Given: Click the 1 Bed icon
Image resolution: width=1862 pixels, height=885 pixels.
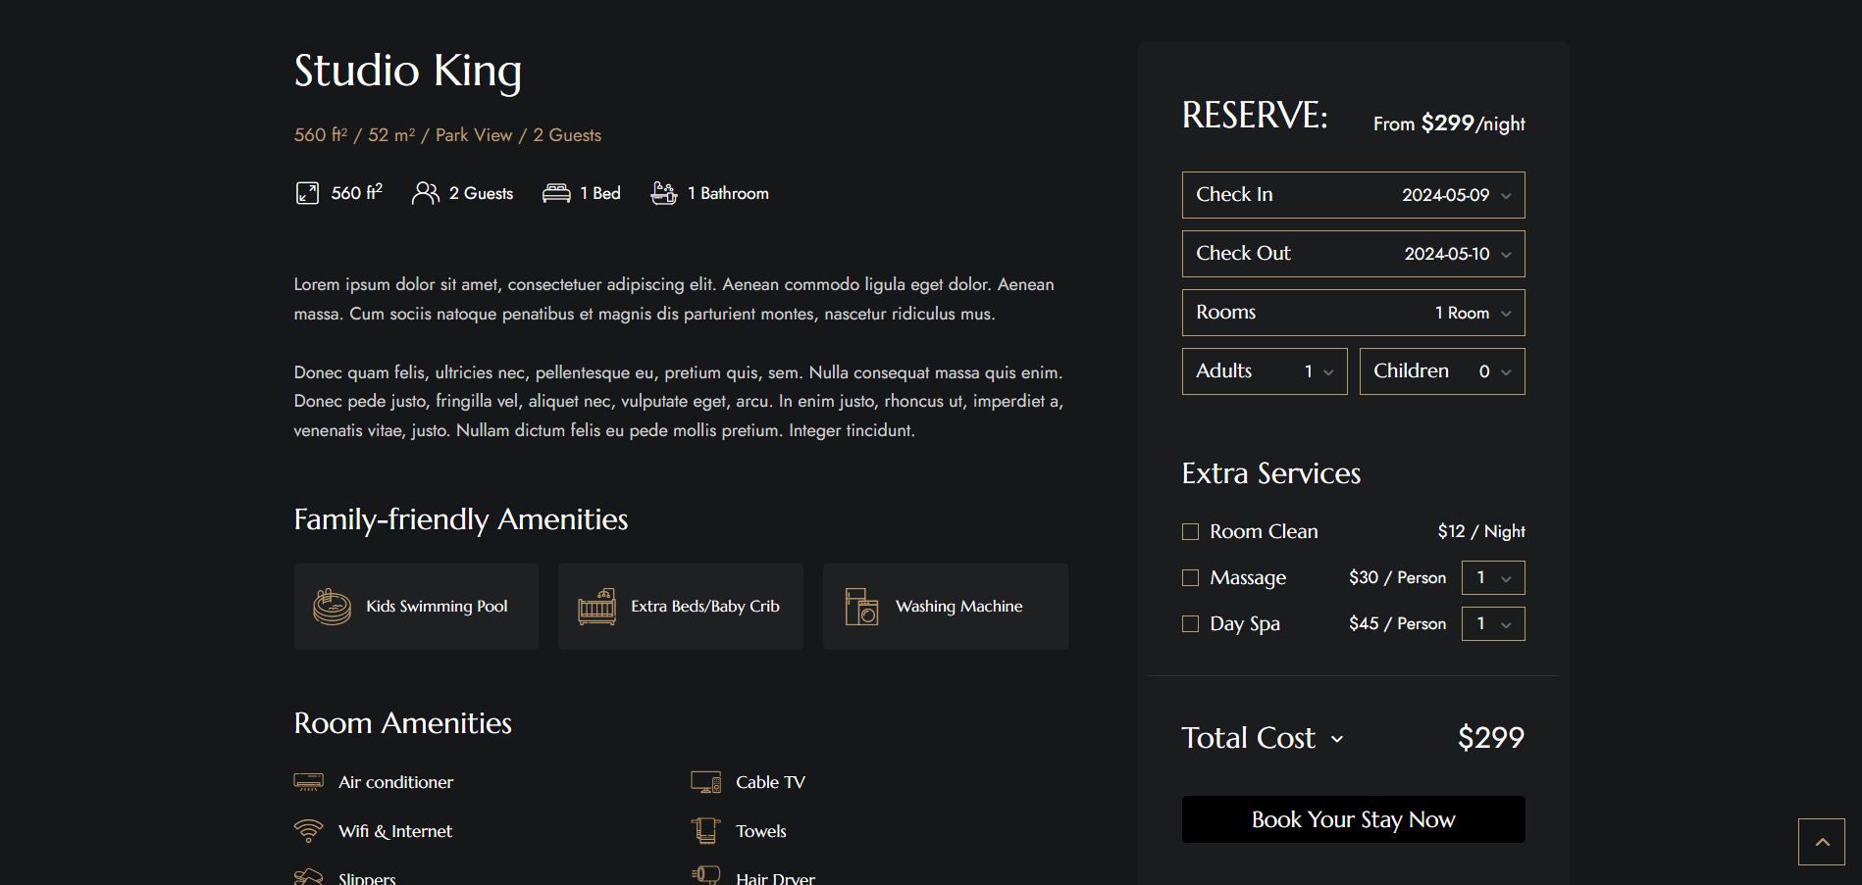Looking at the screenshot, I should [x=556, y=193].
